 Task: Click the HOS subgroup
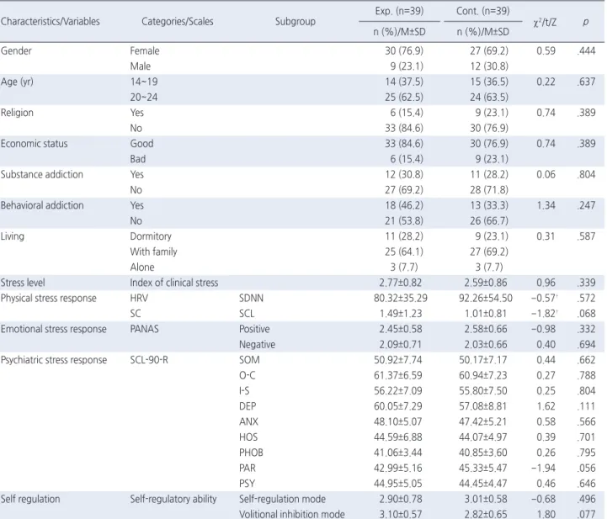pos(248,437)
